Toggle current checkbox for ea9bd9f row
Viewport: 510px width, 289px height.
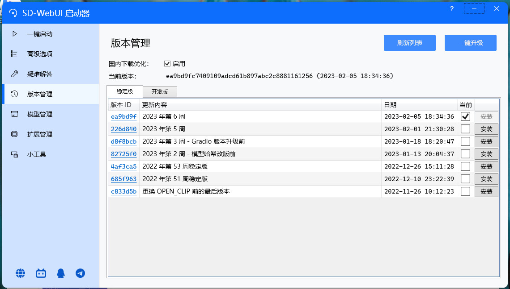click(x=465, y=116)
